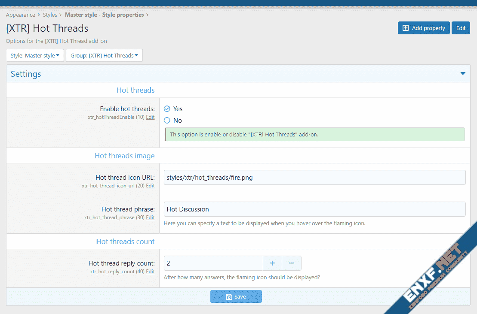Go to Appearance in the breadcrumb
The width and height of the screenshot is (477, 314).
pos(20,15)
